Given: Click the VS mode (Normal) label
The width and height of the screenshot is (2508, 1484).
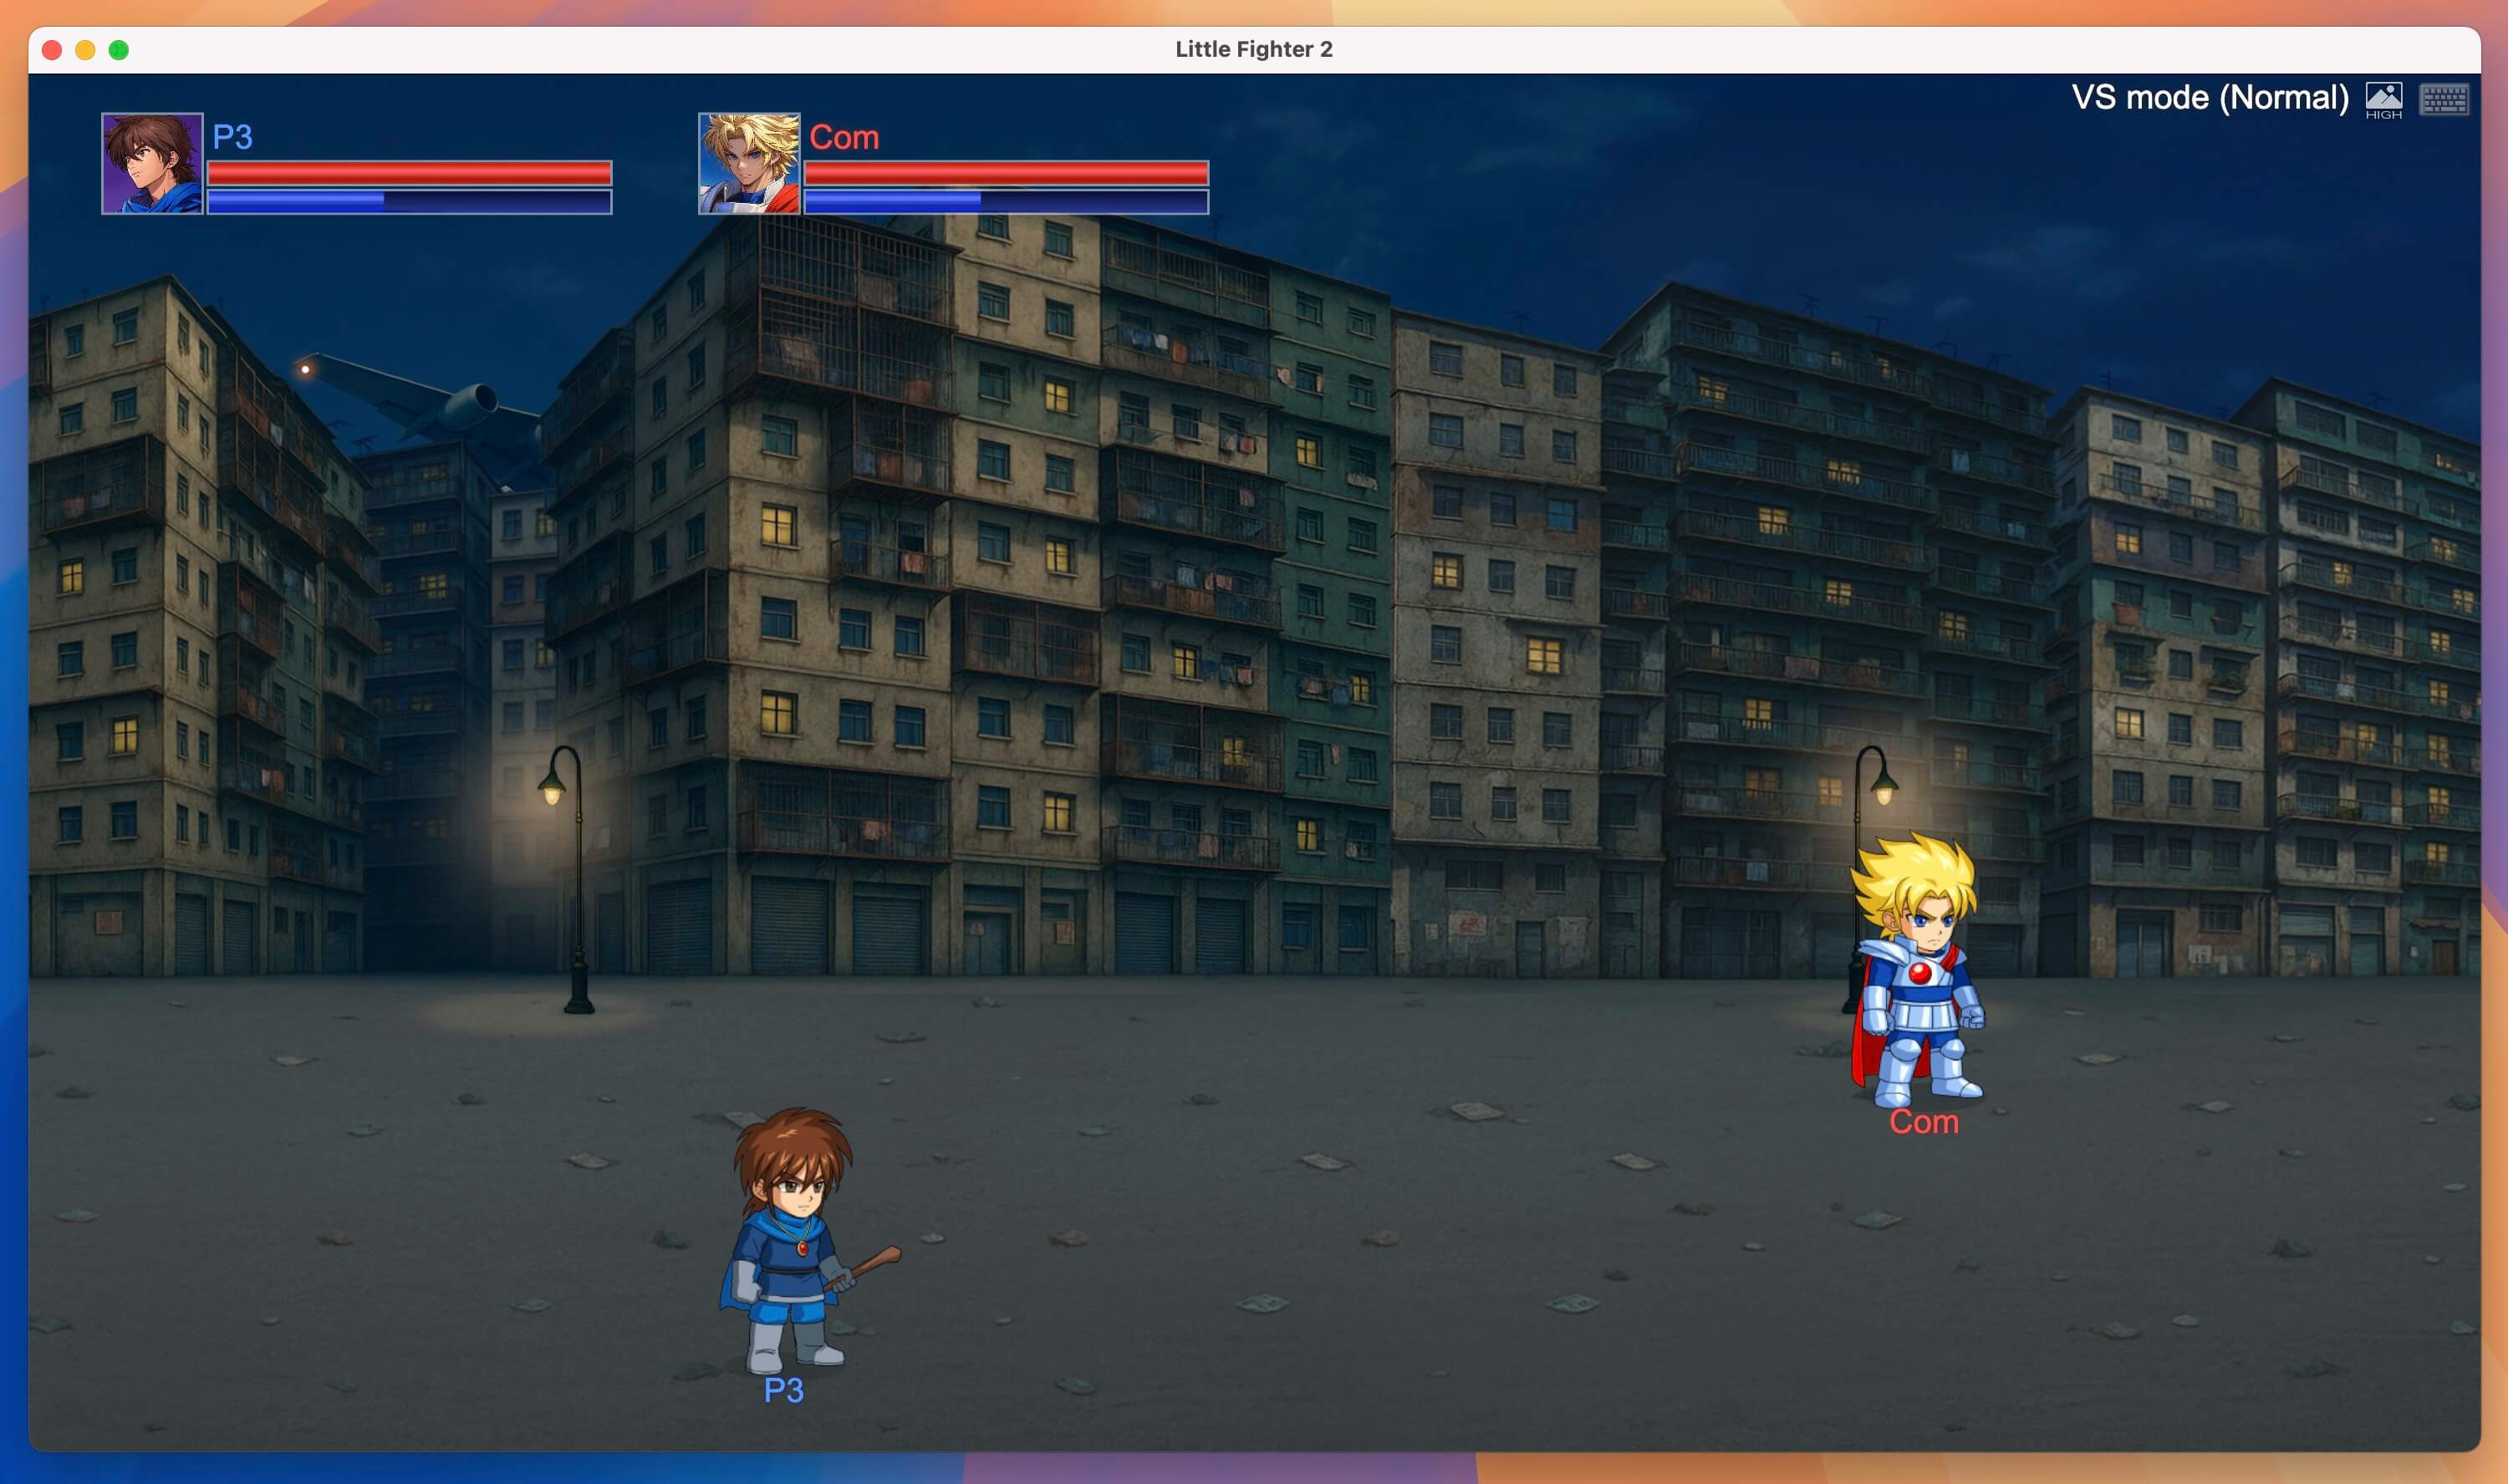Looking at the screenshot, I should tap(2210, 98).
